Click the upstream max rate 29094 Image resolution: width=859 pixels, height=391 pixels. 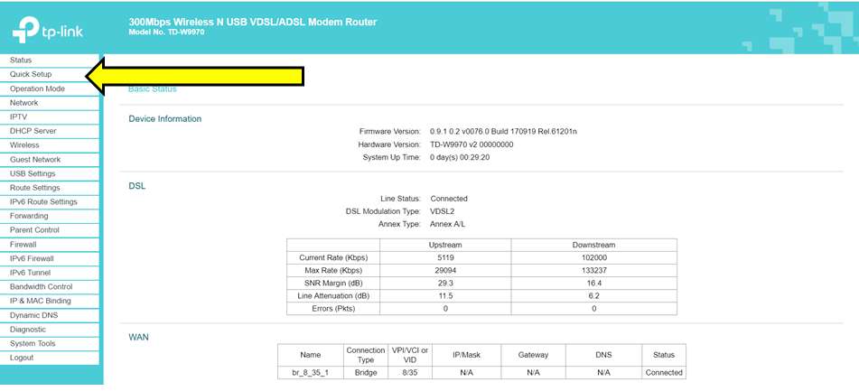445,271
